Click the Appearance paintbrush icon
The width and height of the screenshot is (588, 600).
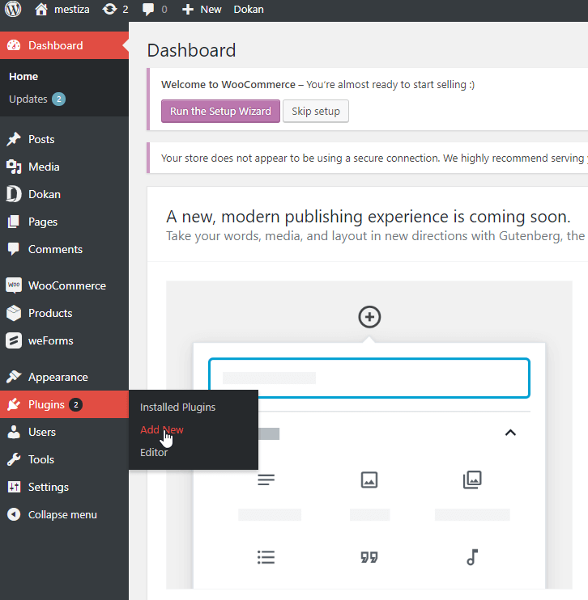(14, 377)
